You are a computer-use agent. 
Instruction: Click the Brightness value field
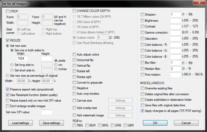[175, 21]
